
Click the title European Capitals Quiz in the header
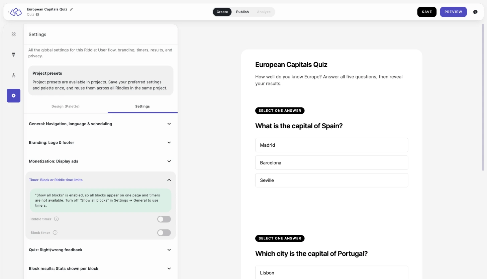[47, 9]
